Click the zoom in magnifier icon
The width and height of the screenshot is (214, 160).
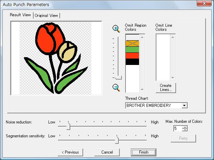pyautogui.click(x=116, y=29)
